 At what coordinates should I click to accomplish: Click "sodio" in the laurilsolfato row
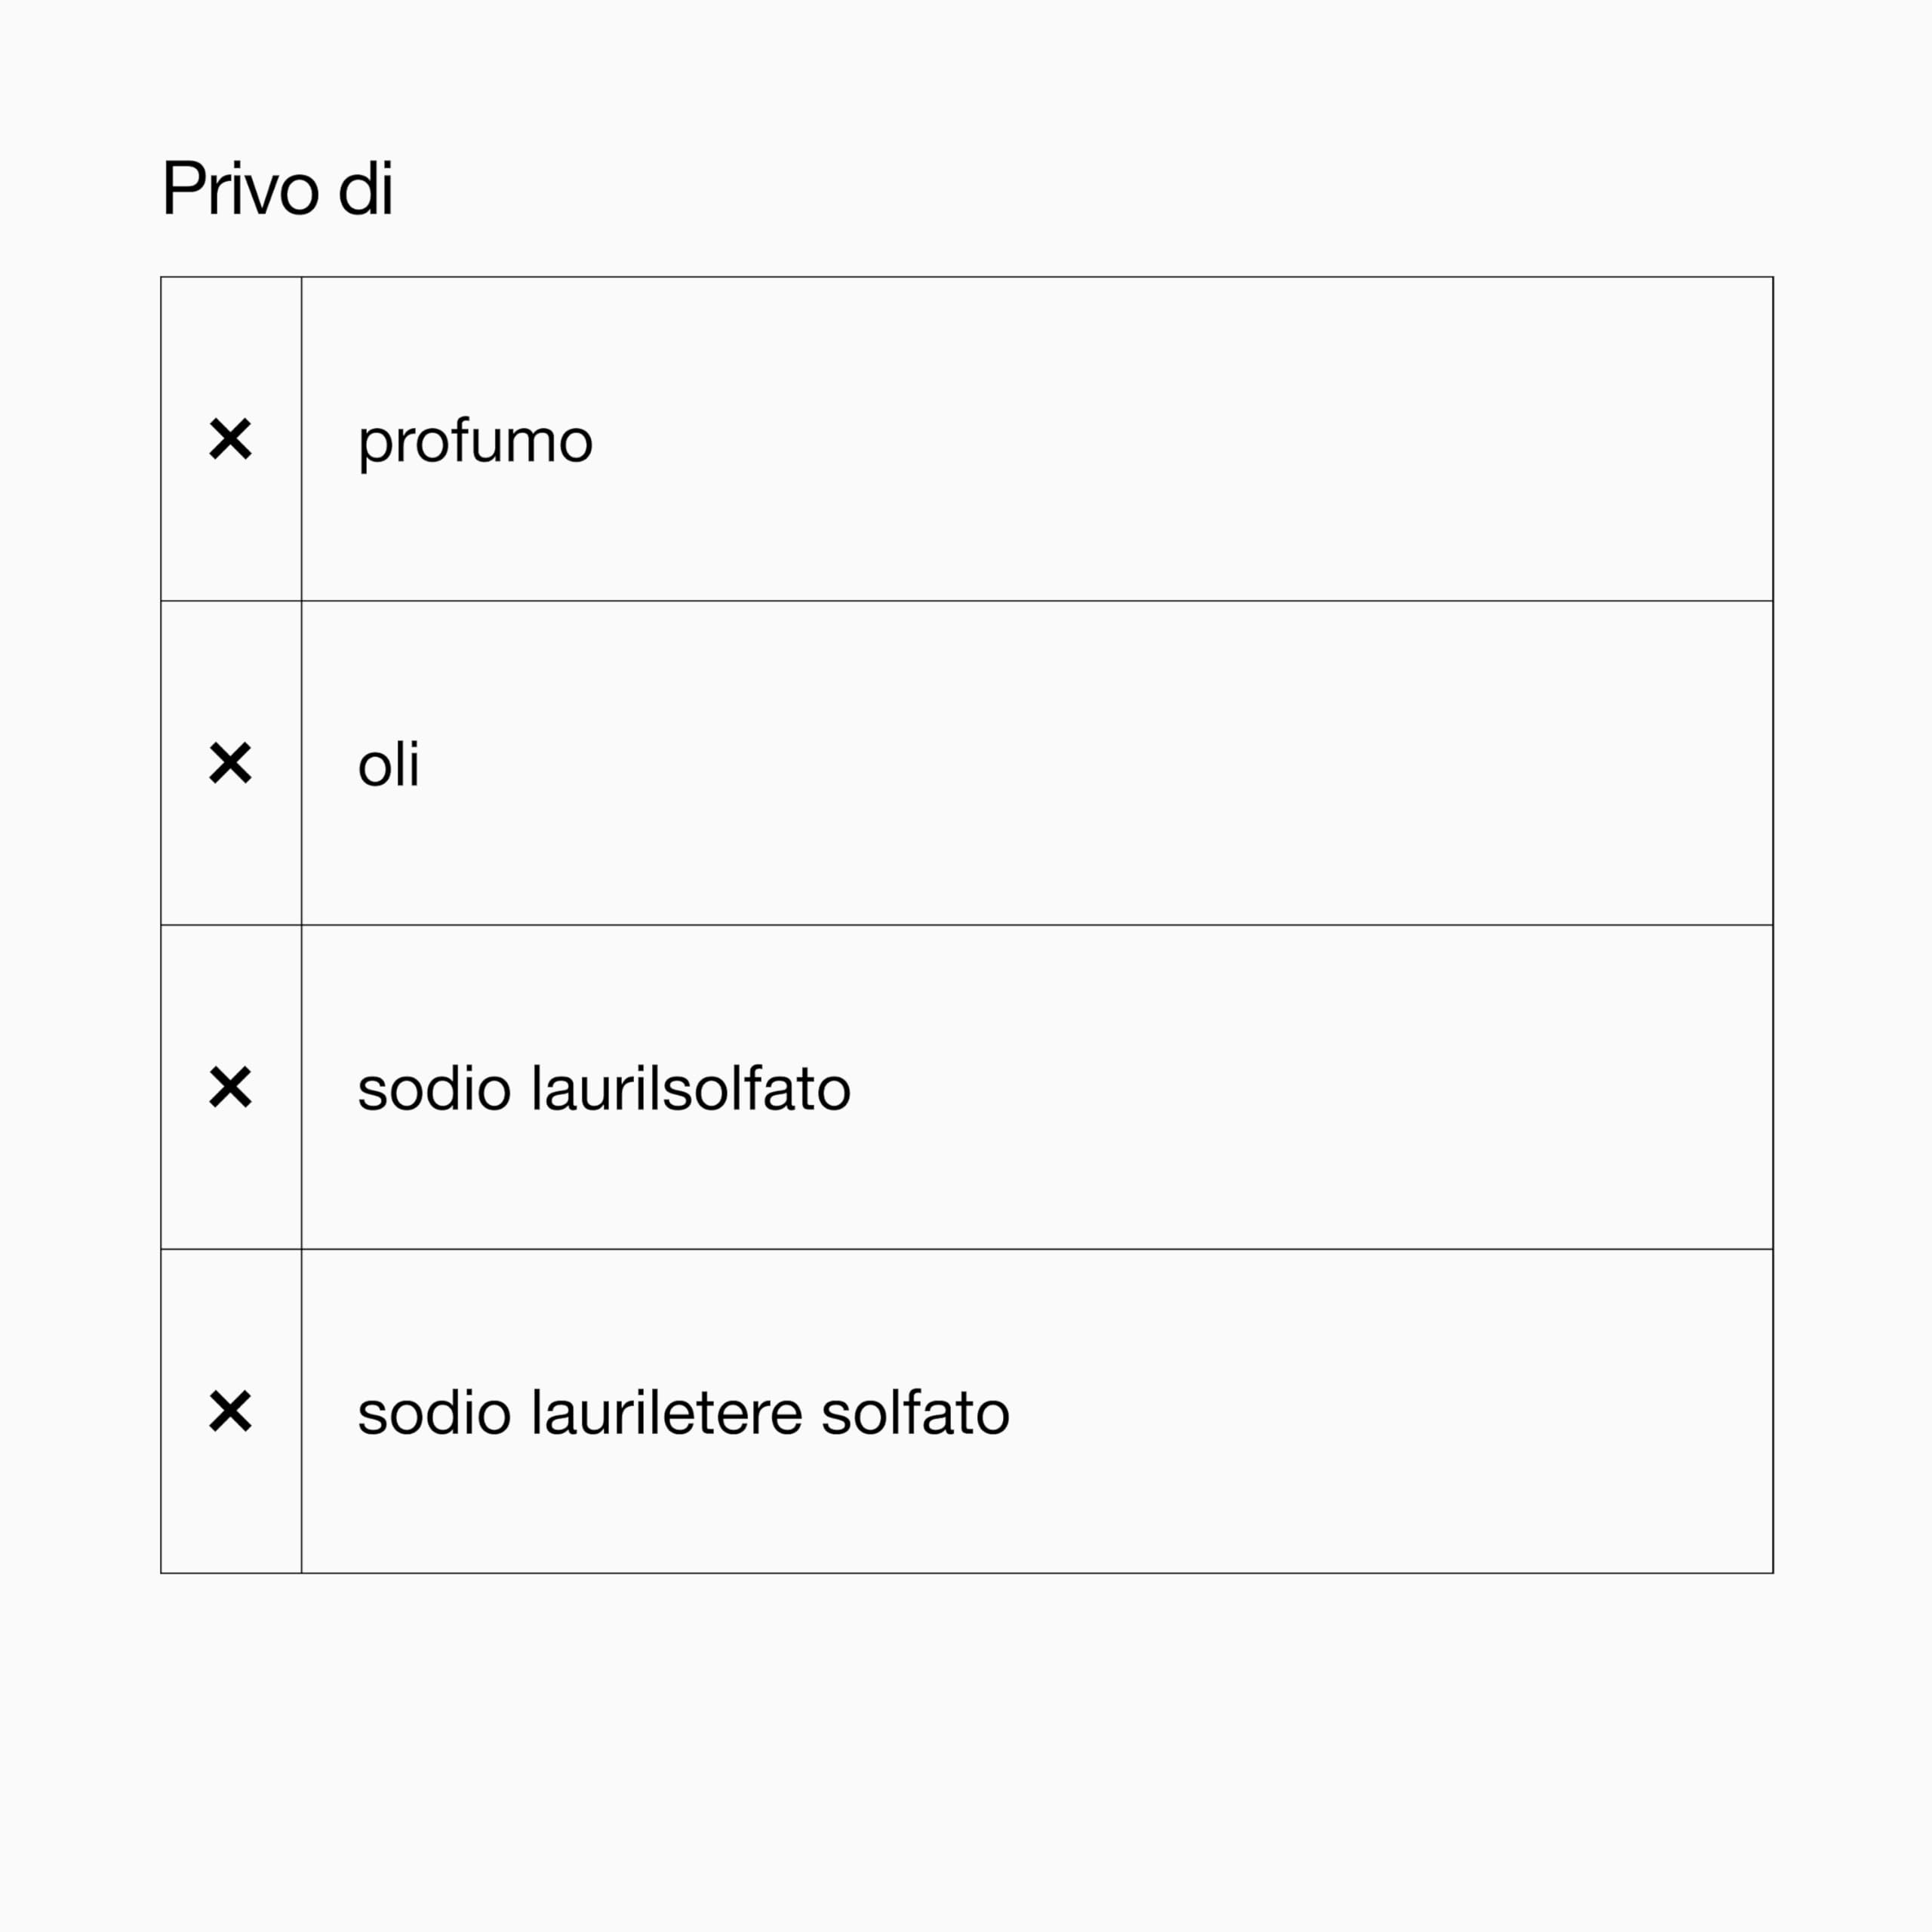434,1088
